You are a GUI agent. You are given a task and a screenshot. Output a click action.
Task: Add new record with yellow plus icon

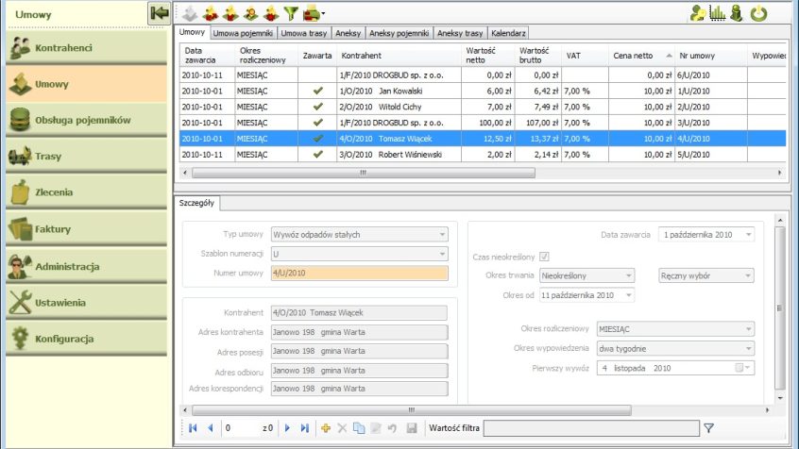point(326,428)
